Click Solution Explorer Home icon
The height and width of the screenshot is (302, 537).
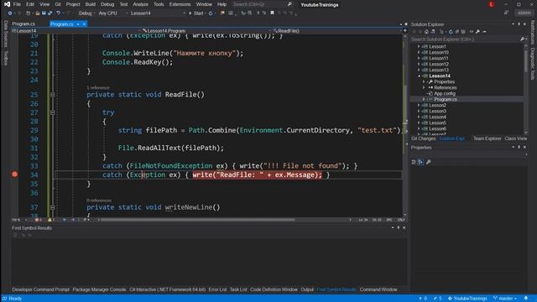[426, 32]
